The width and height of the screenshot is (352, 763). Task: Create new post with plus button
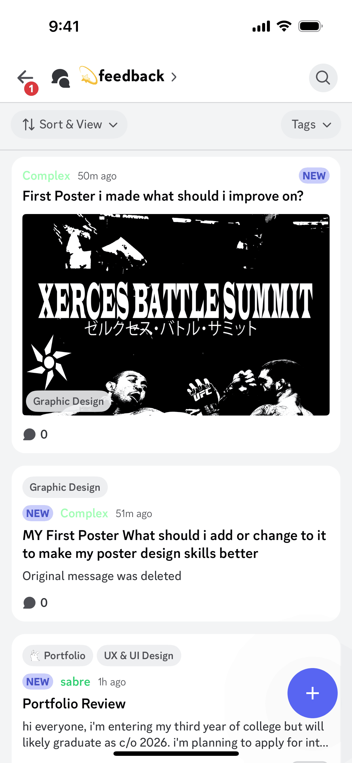pos(312,693)
